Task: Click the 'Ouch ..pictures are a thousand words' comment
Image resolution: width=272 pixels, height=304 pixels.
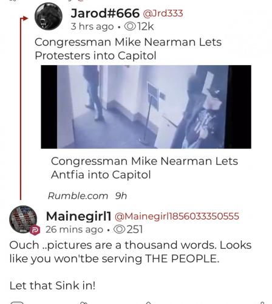Action: click(131, 252)
